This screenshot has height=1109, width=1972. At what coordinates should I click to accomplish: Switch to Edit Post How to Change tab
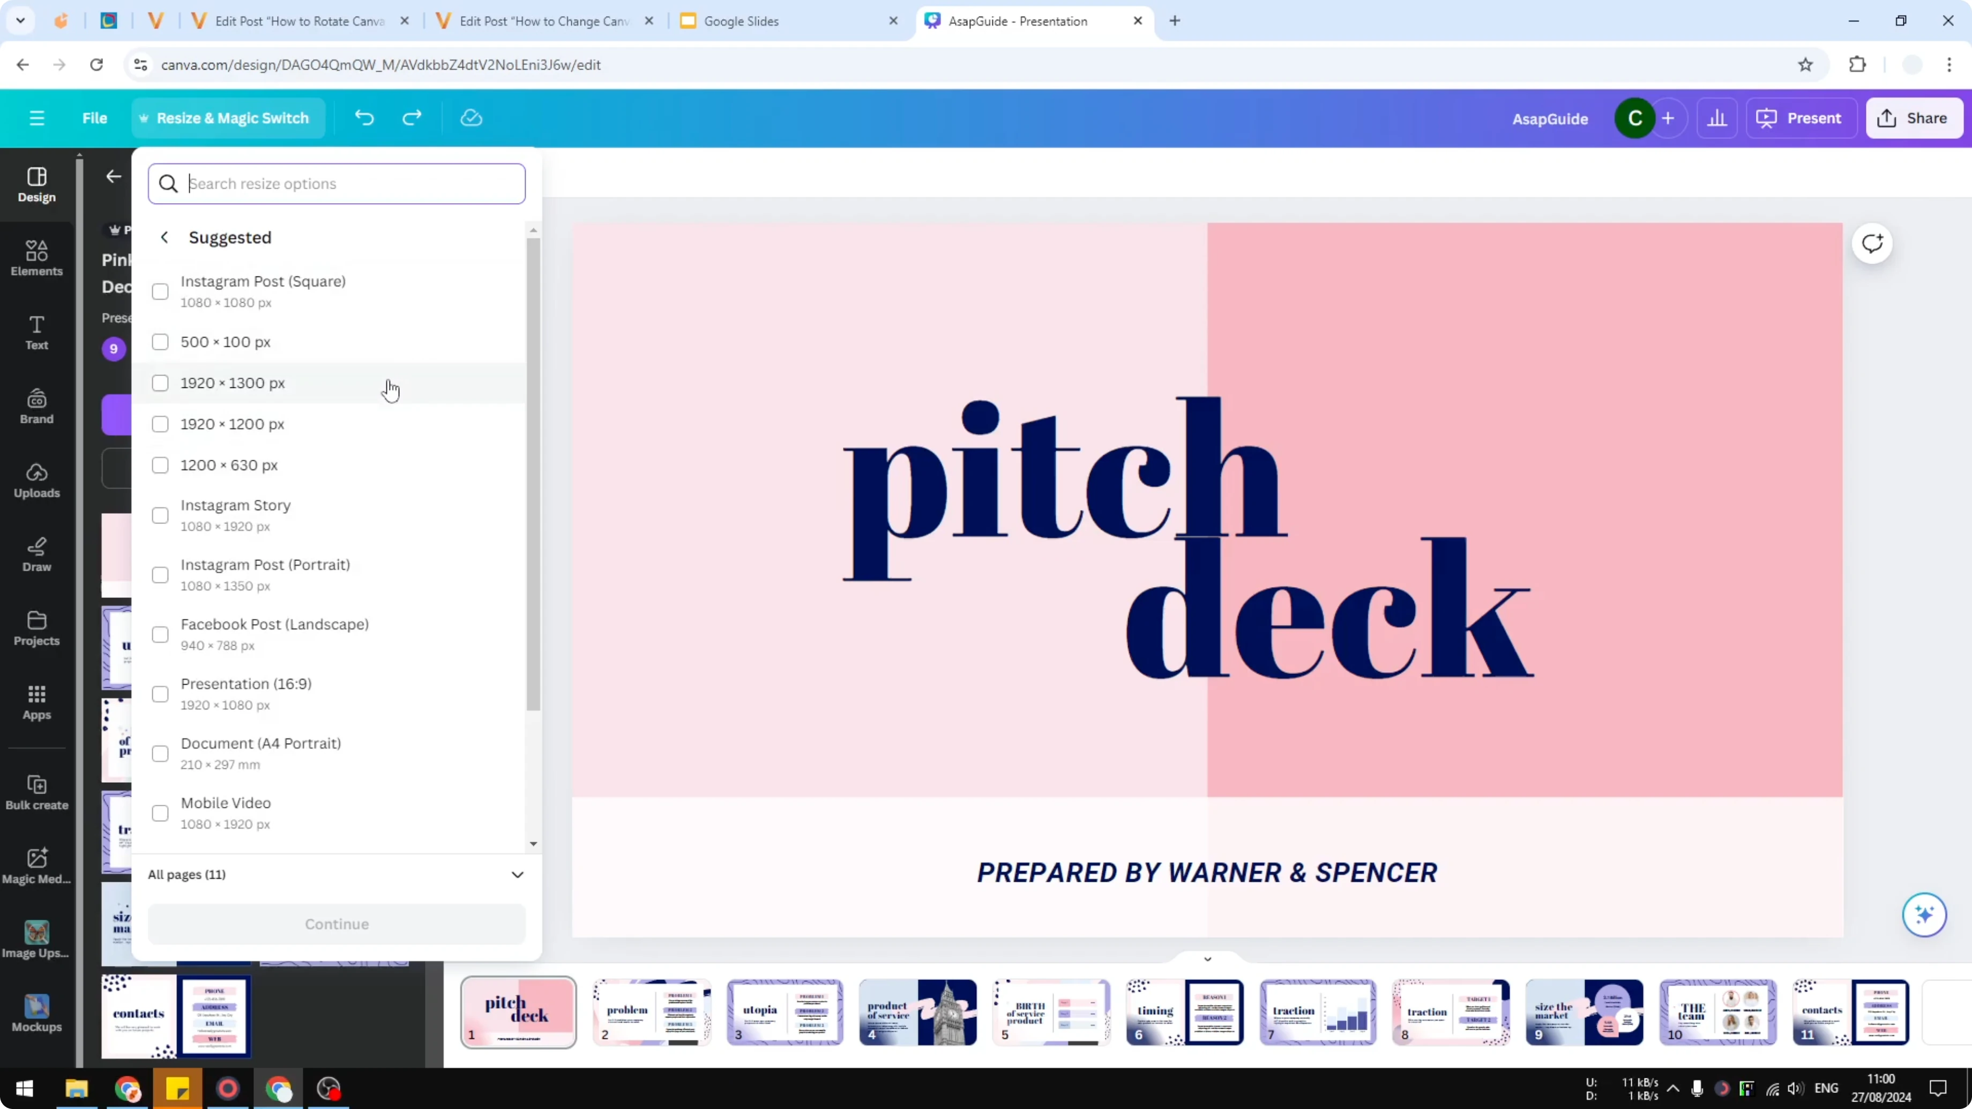click(544, 21)
